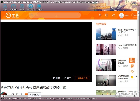
Task: Click the 管理 button in header
Action: coord(135,15)
